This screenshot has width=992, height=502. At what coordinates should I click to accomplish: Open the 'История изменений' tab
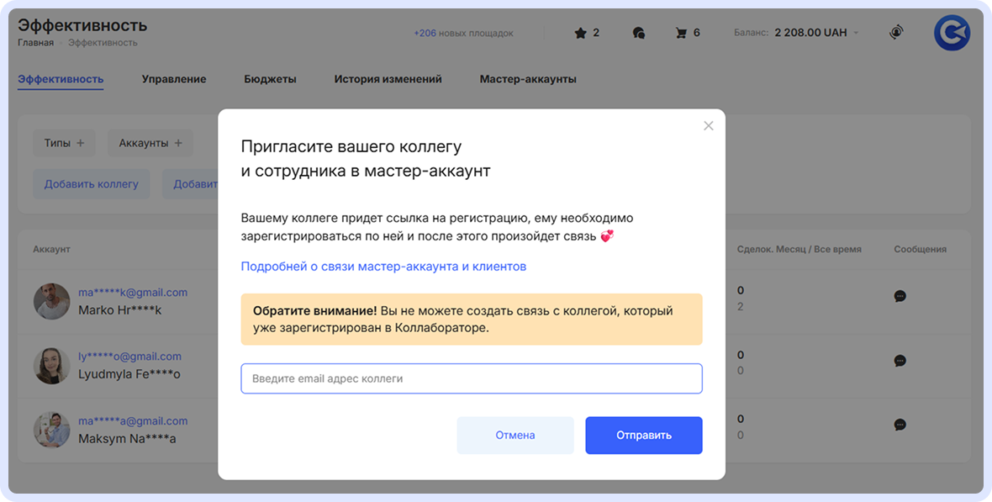pyautogui.click(x=388, y=79)
